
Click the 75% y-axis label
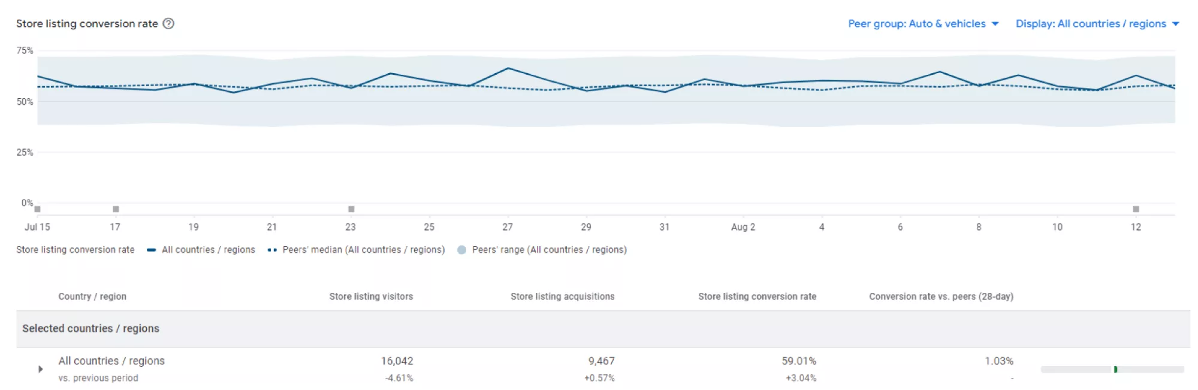[25, 50]
